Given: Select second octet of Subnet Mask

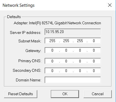Looking at the screenshot, I should pyautogui.click(x=66, y=41).
